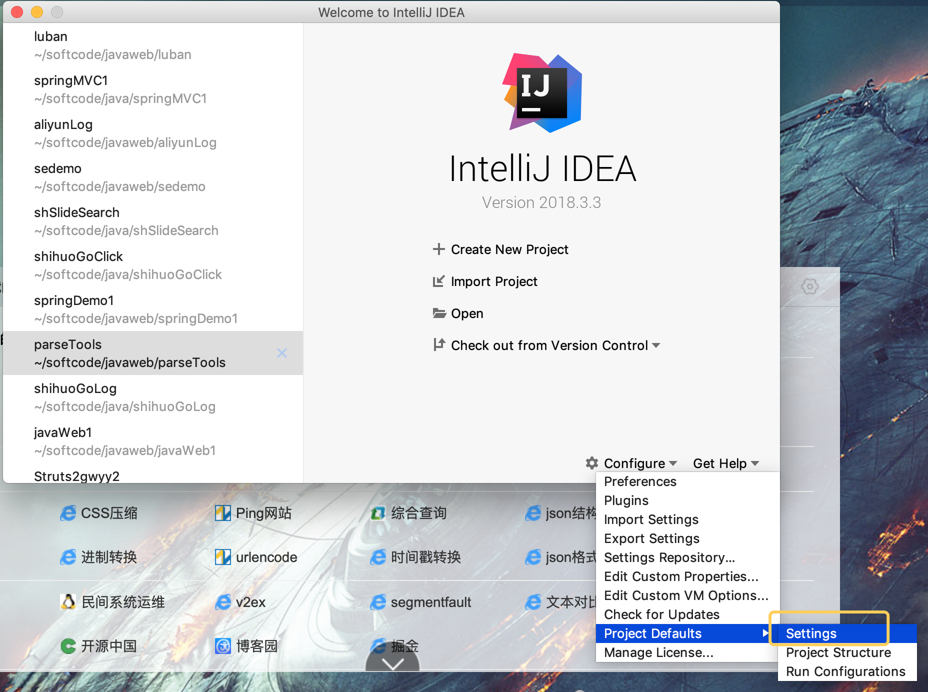Viewport: 928px width, 692px height.
Task: Open recent project shSlideSearch
Action: coord(153,221)
